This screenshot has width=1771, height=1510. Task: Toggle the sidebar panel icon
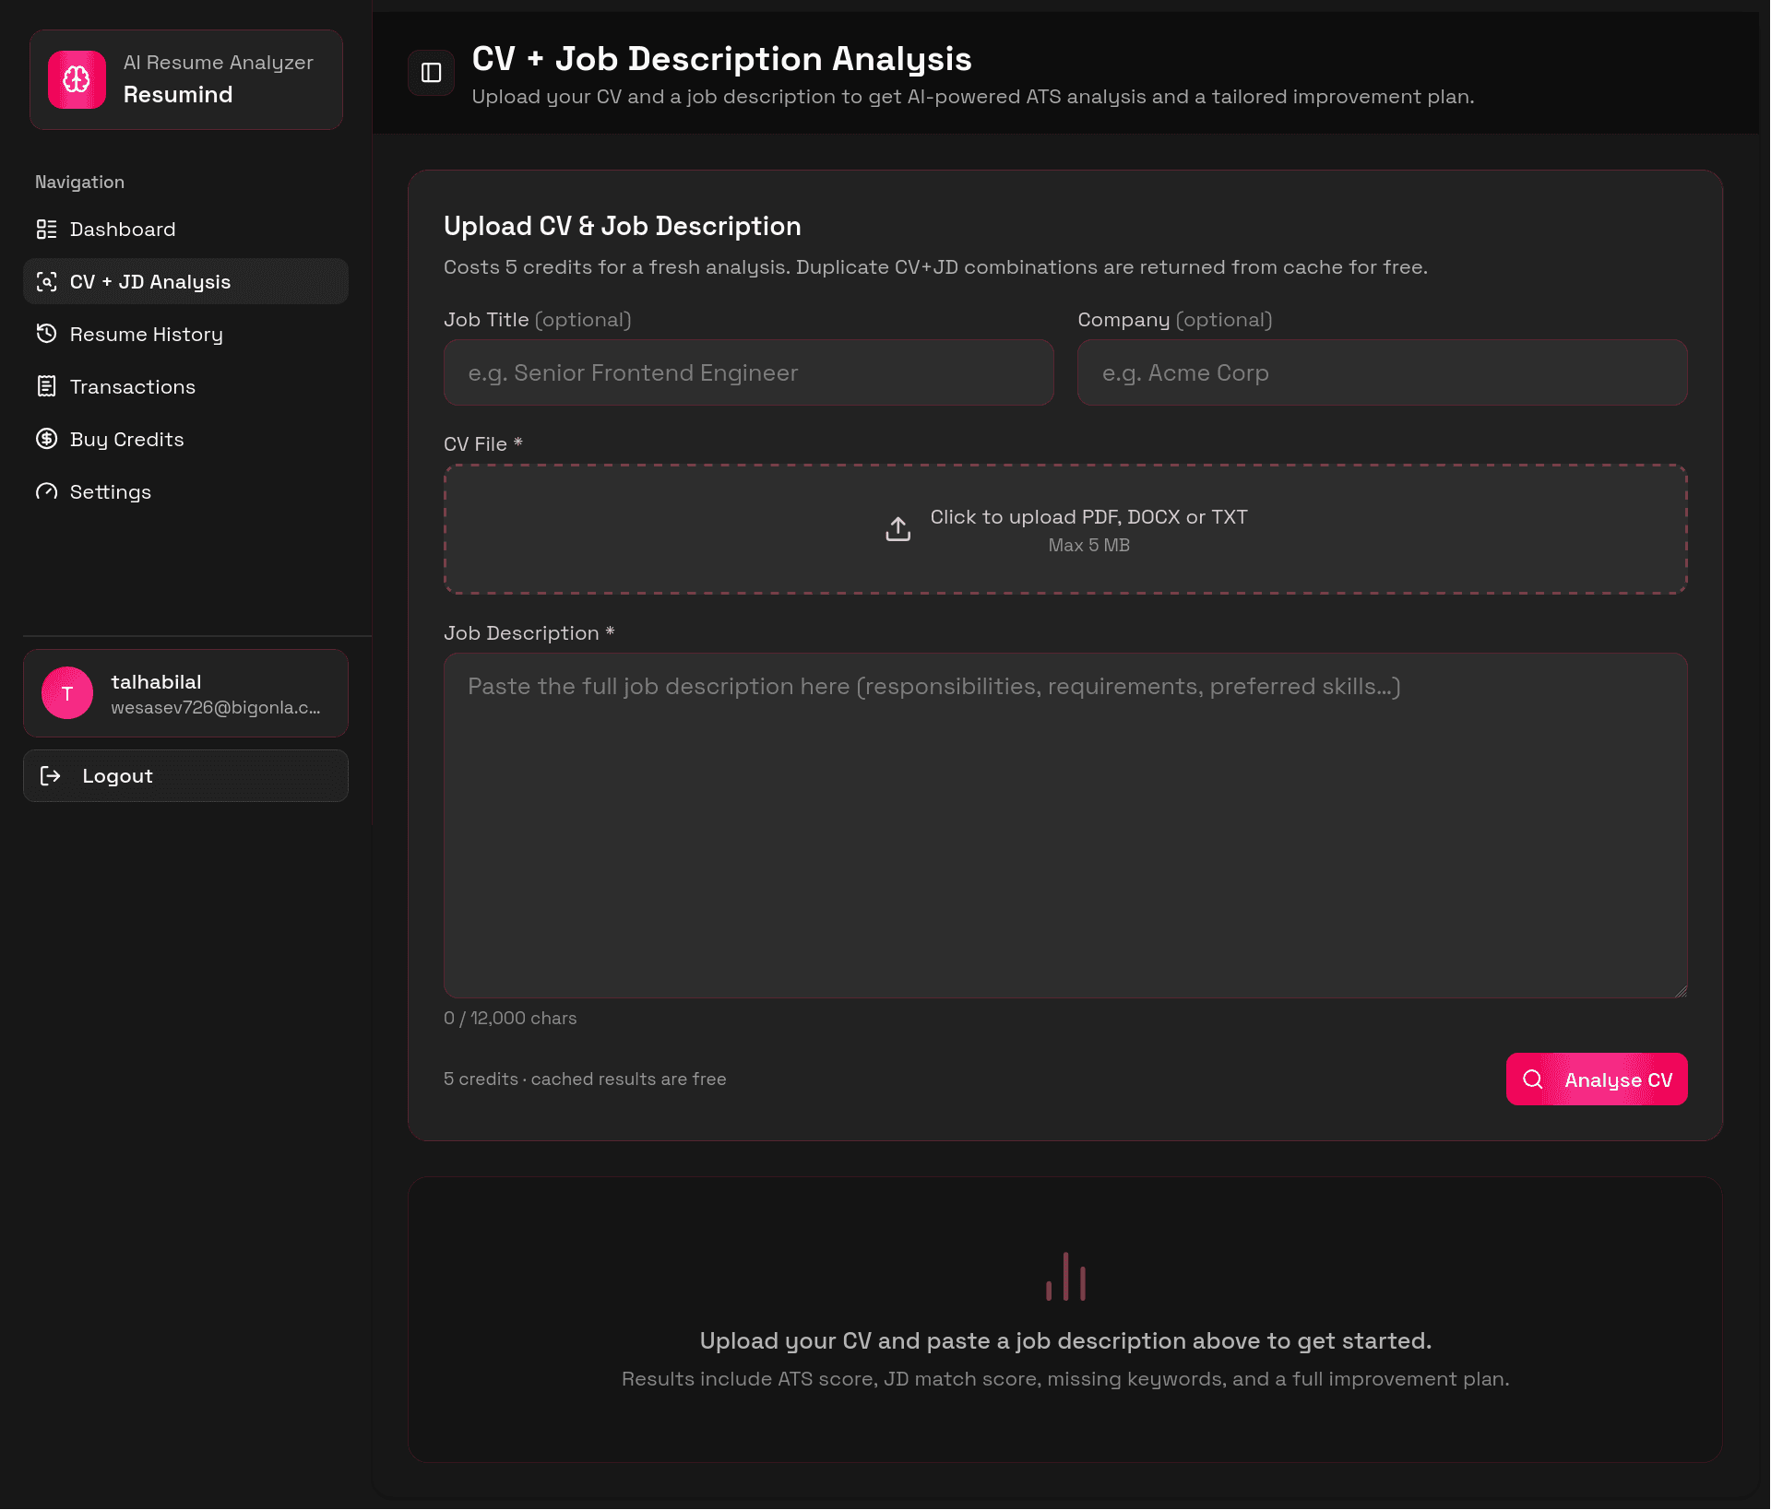[431, 73]
